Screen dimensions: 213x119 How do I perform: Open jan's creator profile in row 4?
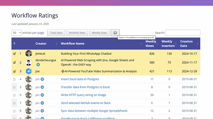coord(37,79)
